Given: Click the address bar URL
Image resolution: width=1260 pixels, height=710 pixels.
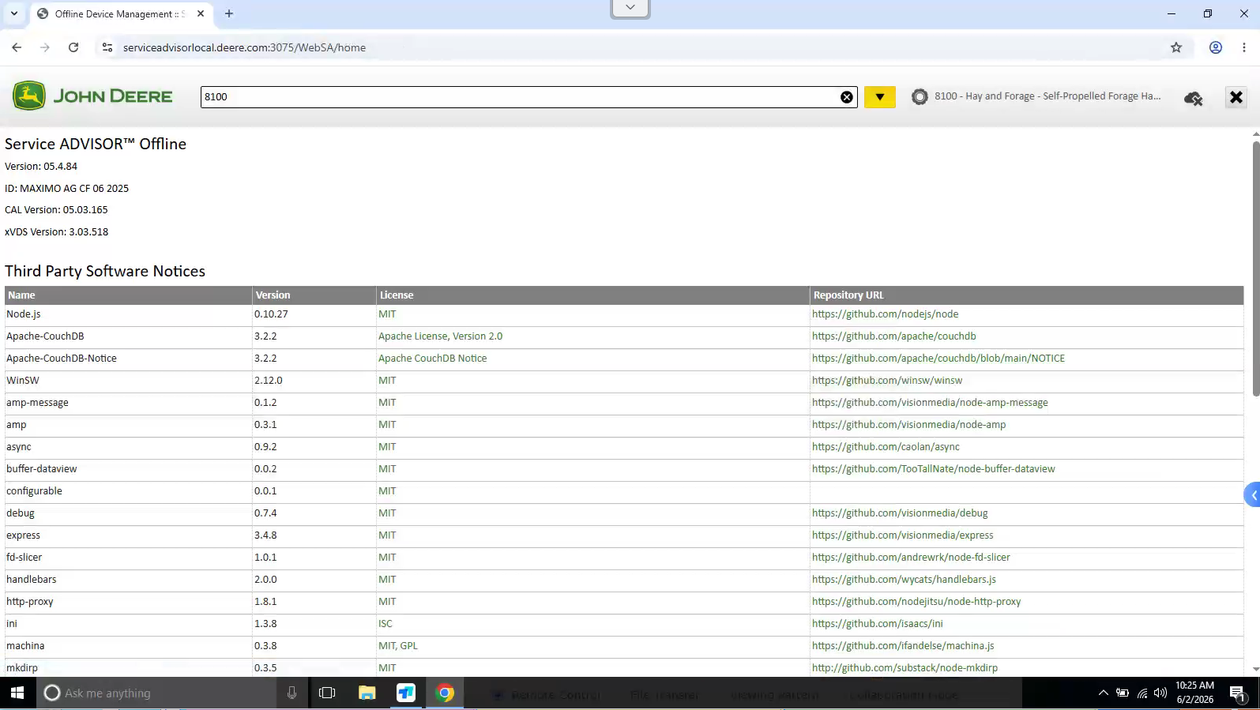Looking at the screenshot, I should click(x=244, y=47).
